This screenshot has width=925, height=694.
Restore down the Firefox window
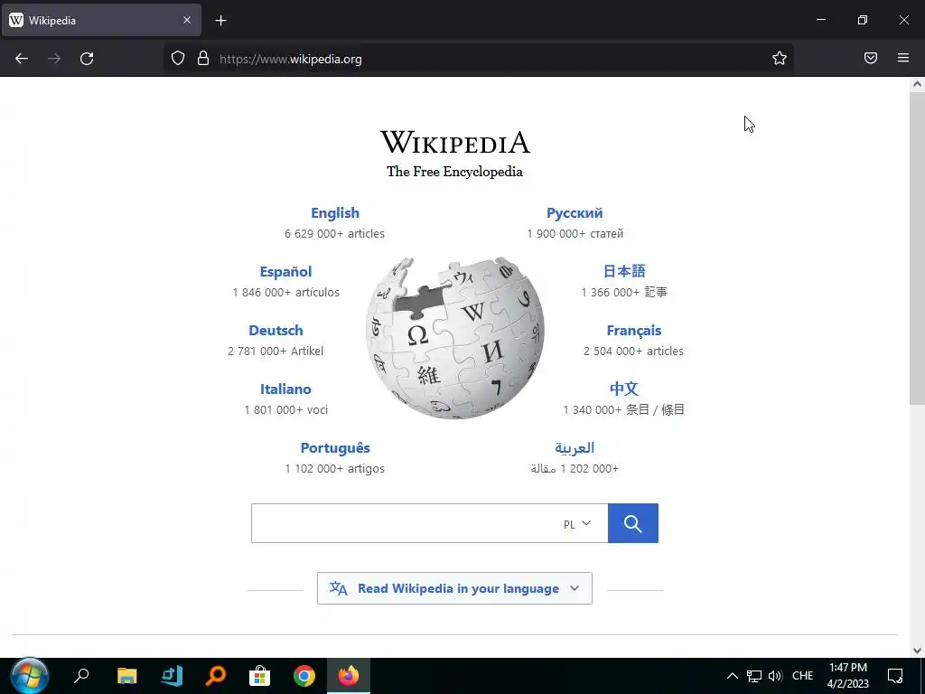coord(863,20)
